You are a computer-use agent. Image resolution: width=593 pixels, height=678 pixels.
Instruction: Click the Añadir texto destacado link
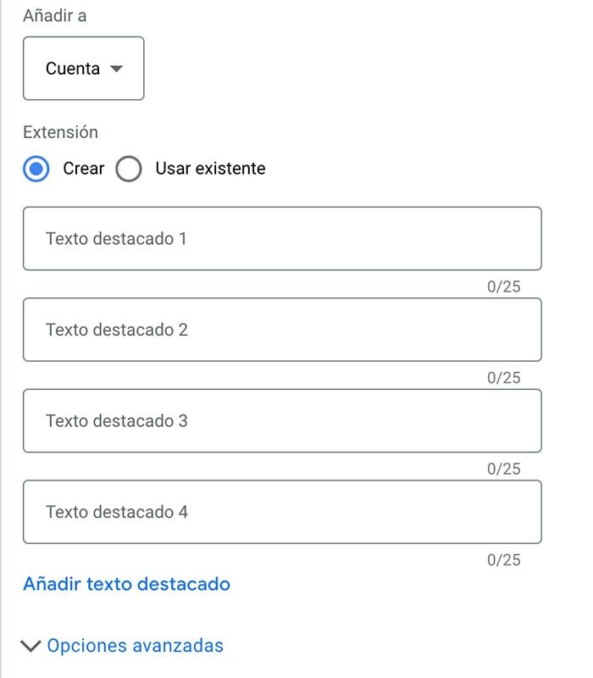point(127,584)
